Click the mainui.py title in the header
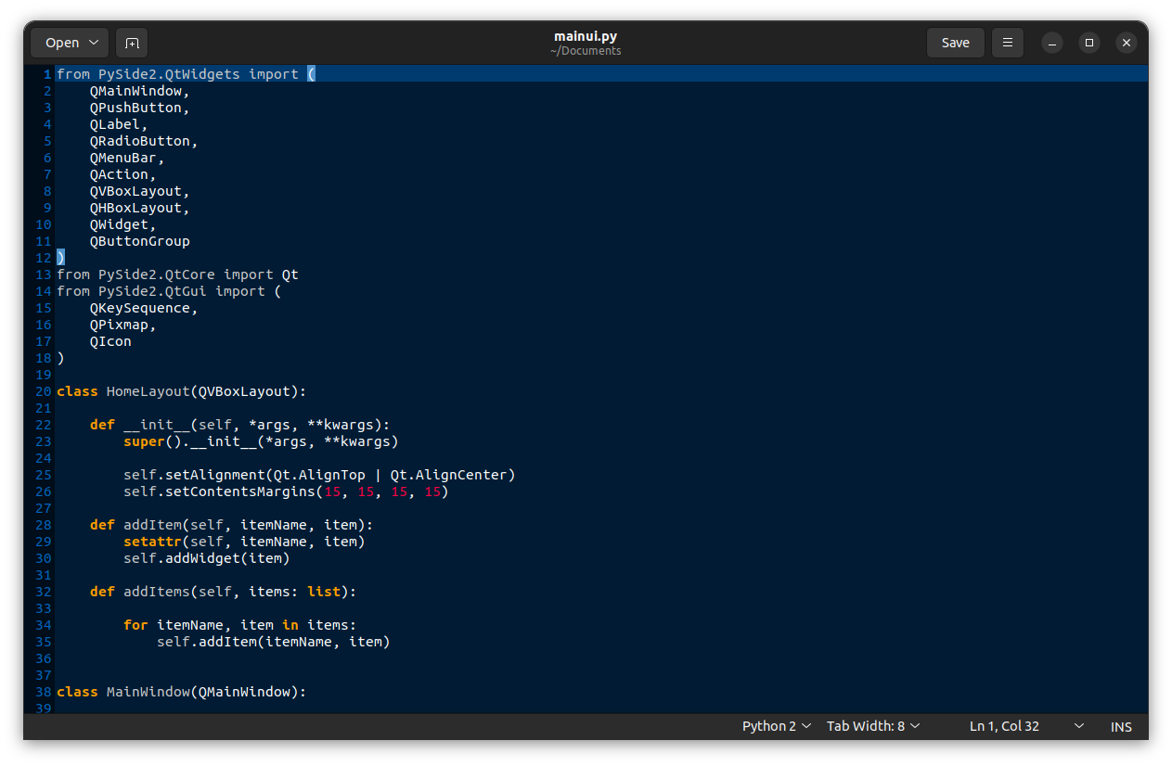The height and width of the screenshot is (766, 1172). pos(585,35)
